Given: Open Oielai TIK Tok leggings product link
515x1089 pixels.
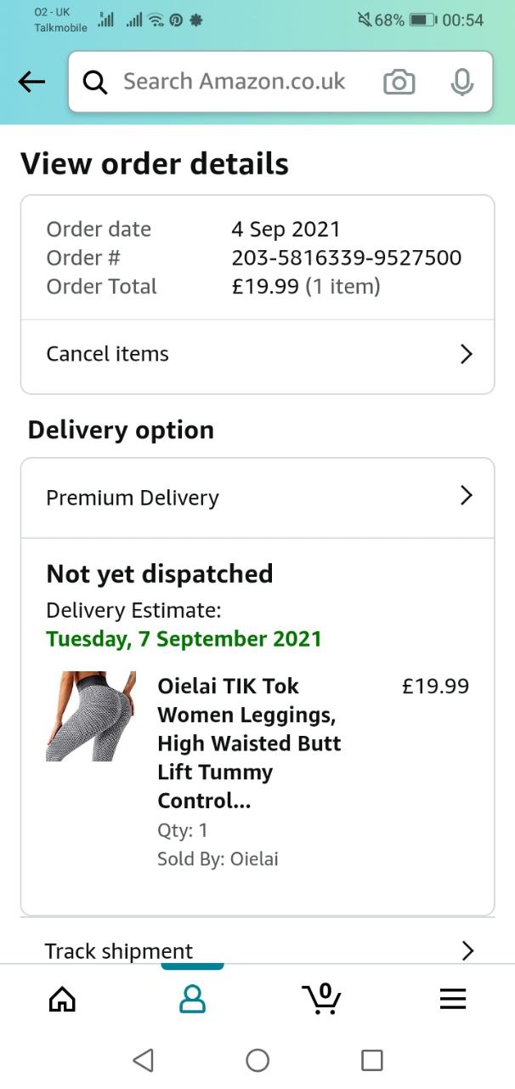Looking at the screenshot, I should point(249,743).
